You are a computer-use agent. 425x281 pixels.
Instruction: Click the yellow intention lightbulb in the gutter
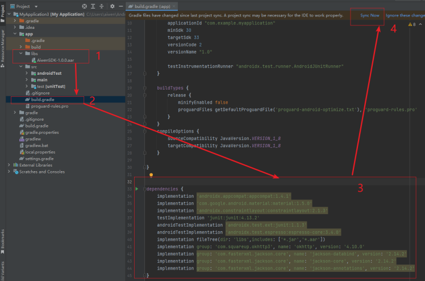pyautogui.click(x=151, y=175)
